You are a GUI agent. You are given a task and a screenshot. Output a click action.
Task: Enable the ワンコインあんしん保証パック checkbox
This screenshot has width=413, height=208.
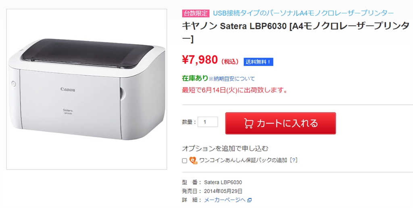[x=185, y=161]
